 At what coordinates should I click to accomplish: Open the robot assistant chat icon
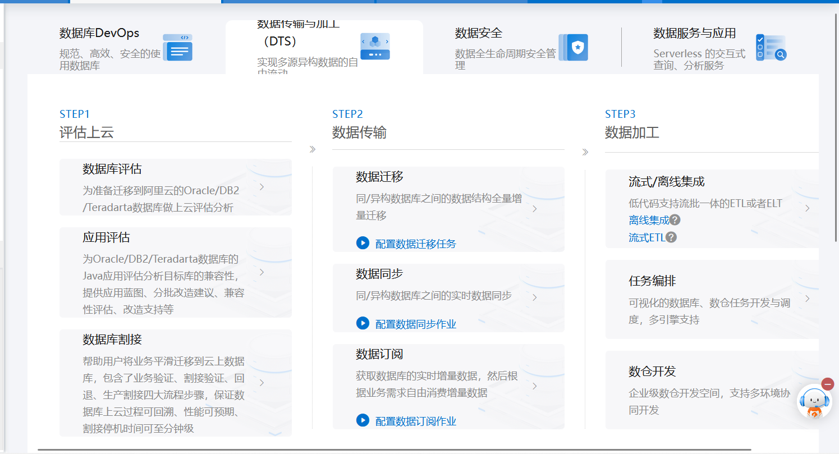point(814,402)
